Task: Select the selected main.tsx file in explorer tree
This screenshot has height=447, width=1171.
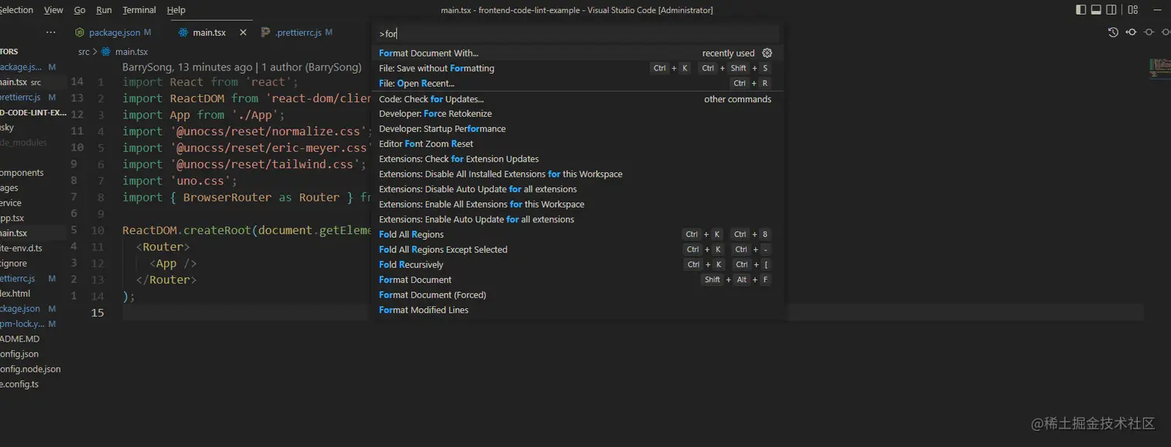Action: tap(33, 233)
